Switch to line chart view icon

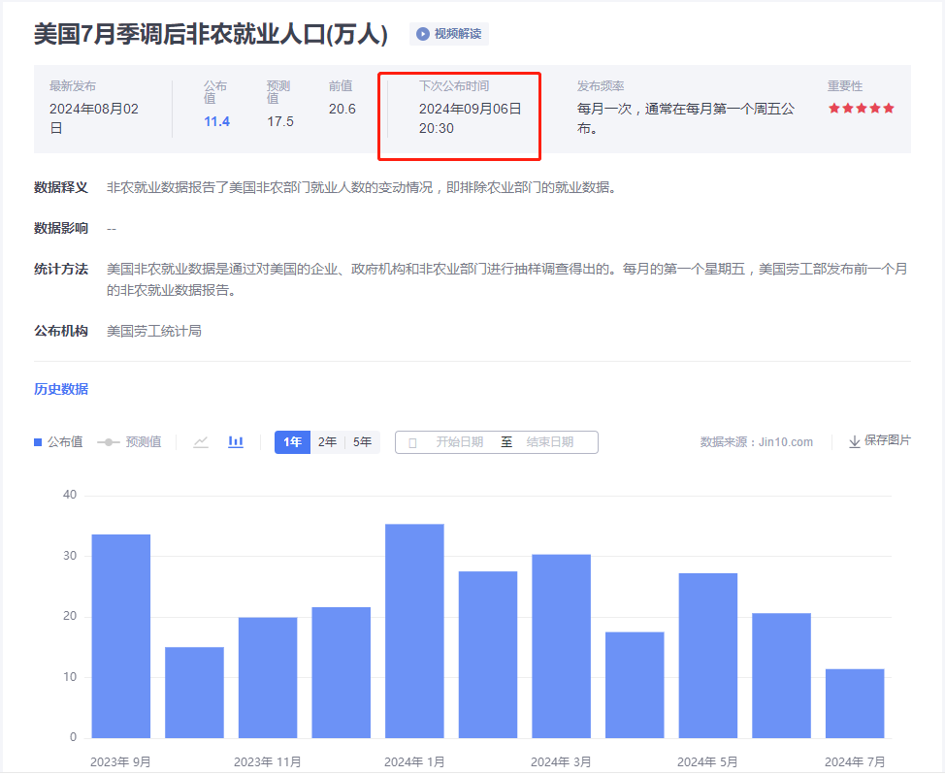pos(201,442)
